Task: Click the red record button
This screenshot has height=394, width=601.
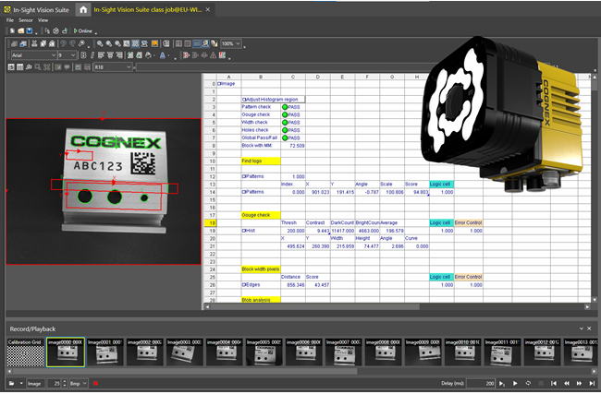Action: pos(94,383)
